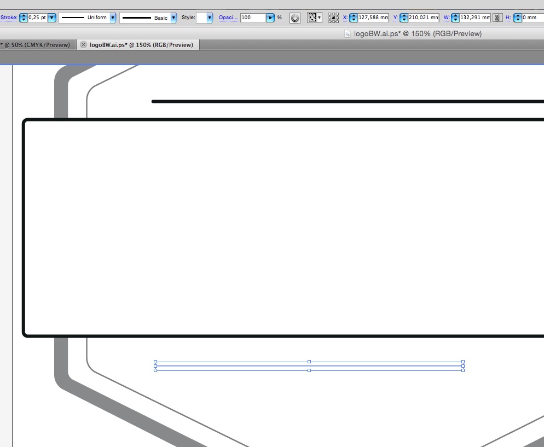The image size is (544, 447).
Task: Click the X value stepper arrows
Action: [x=354, y=18]
